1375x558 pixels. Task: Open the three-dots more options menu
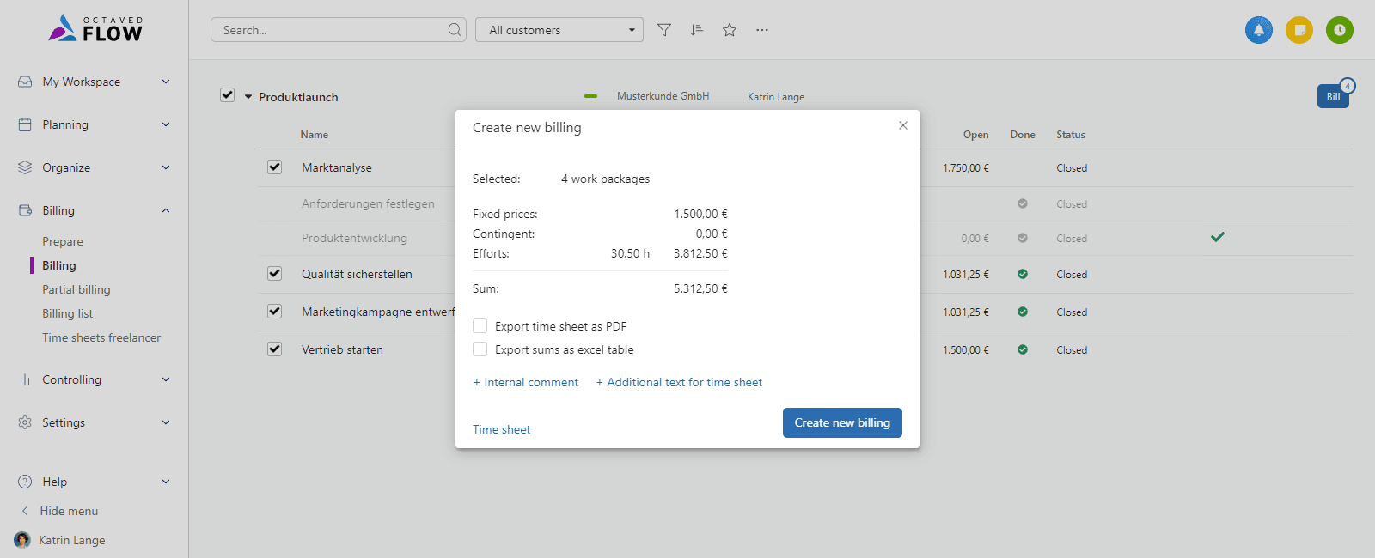coord(762,30)
